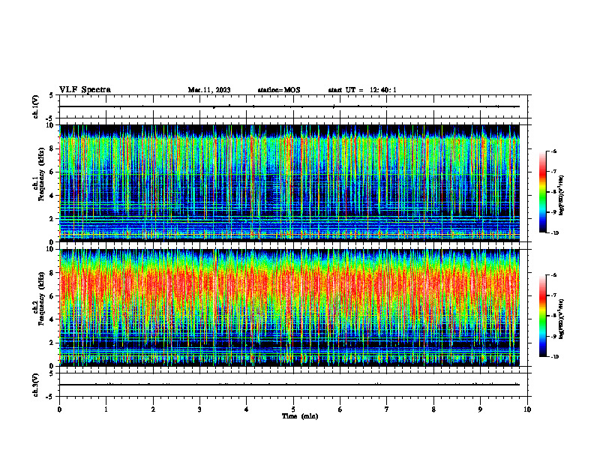
Task: Click the "-6" label on ch.2 color scale
Action: click(553, 275)
